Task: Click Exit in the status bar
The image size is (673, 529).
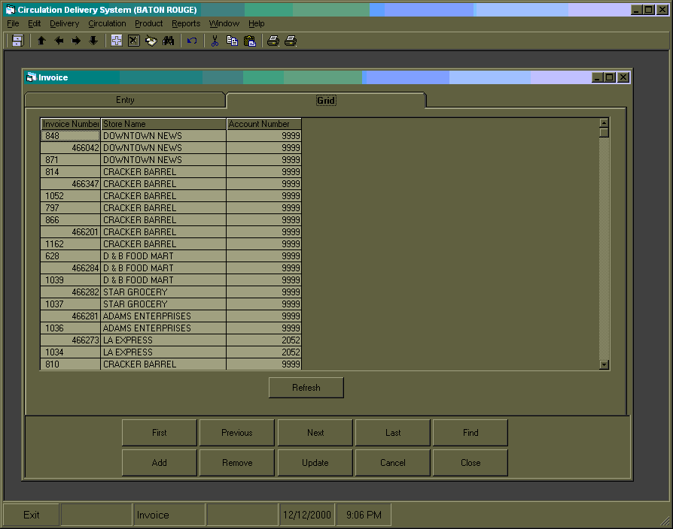Action: pos(32,515)
